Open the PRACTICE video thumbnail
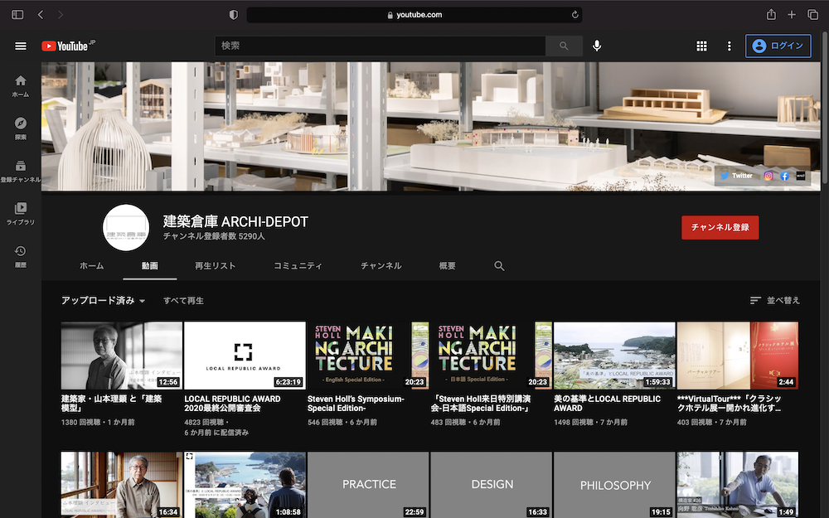 [x=368, y=485]
